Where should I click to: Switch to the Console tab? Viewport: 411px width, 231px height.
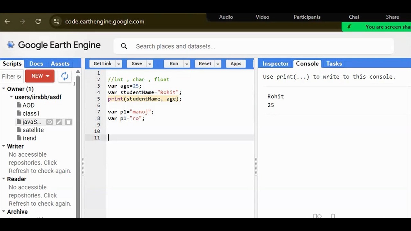click(x=307, y=64)
